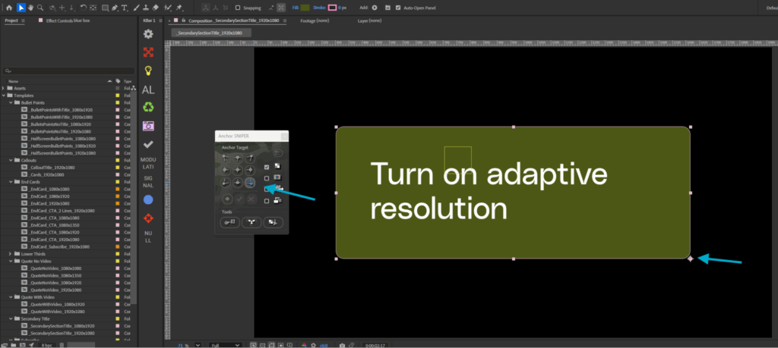Screen dimensions: 778x348
Task: Toggle the Auto-Open Panel checkbox
Action: [398, 8]
